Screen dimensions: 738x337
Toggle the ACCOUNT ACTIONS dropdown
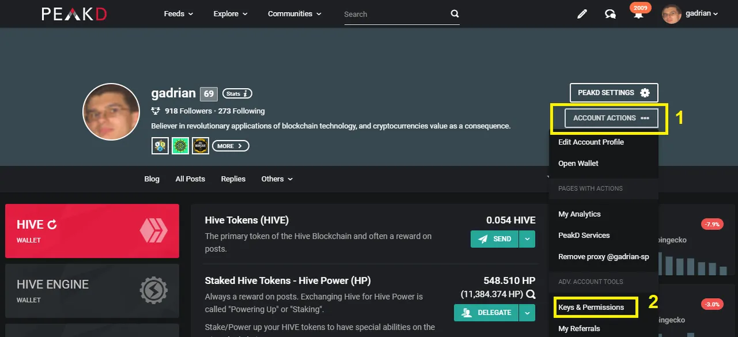coord(611,118)
